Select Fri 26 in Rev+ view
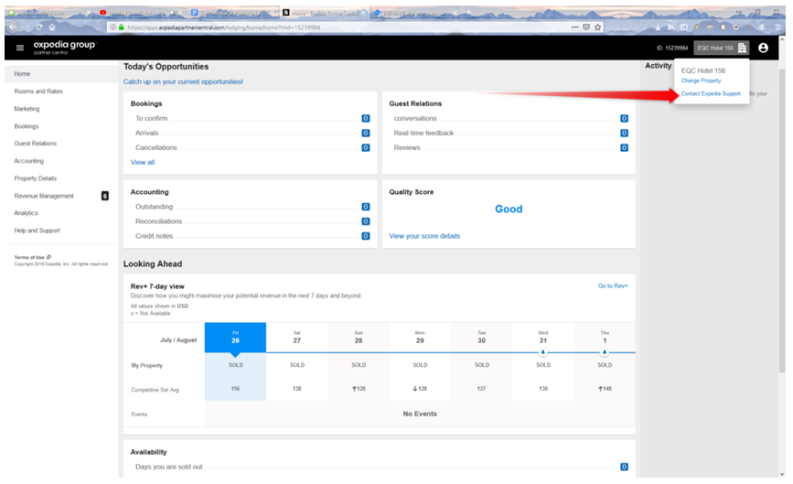Viewport: 793px width, 484px height. 235,338
